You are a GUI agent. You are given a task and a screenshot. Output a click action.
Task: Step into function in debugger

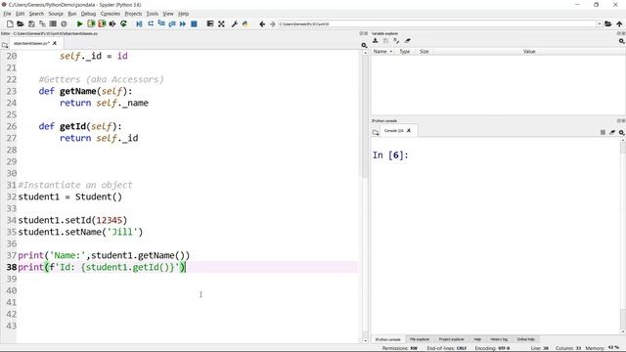click(x=161, y=23)
